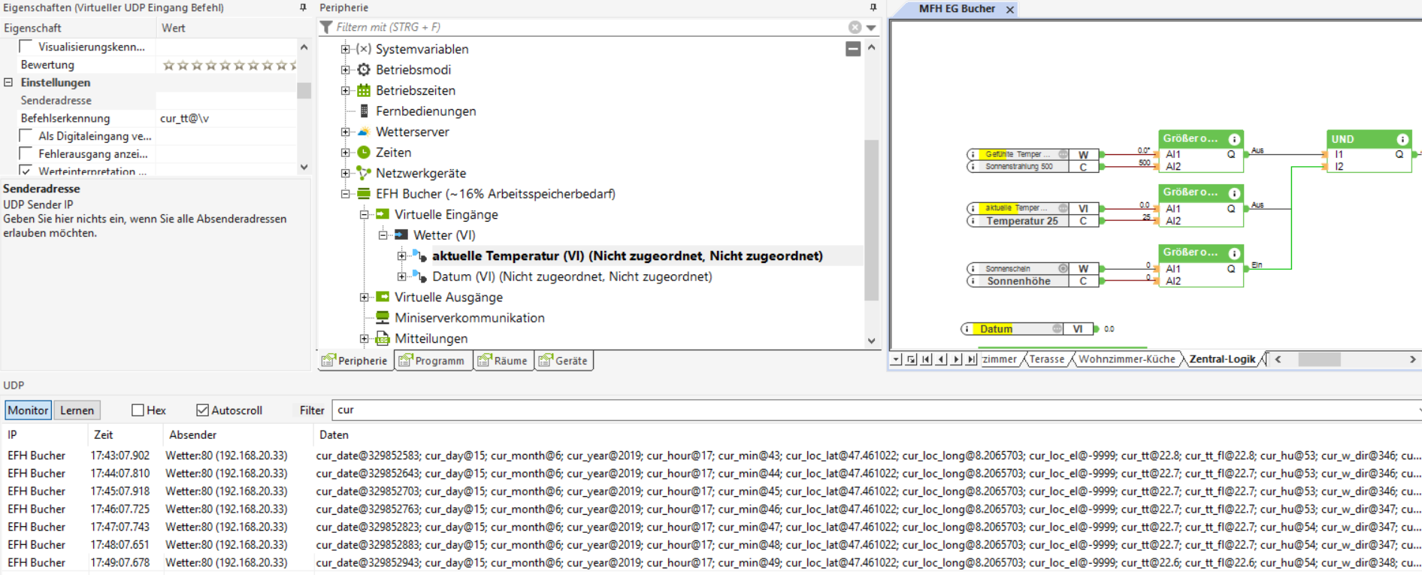Click the Befehlserkennung value field
This screenshot has width=1422, height=575.
[226, 118]
